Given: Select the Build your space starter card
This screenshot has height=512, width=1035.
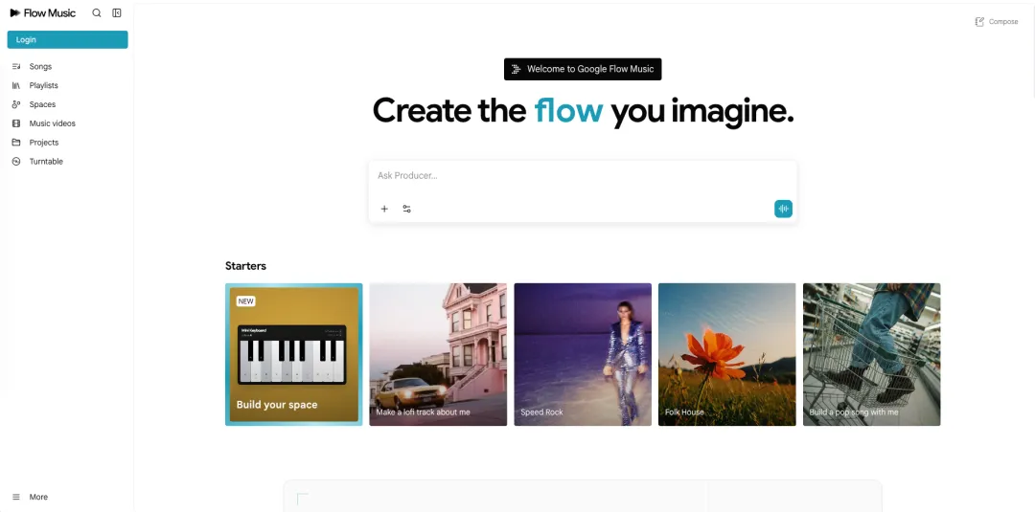Looking at the screenshot, I should (294, 354).
